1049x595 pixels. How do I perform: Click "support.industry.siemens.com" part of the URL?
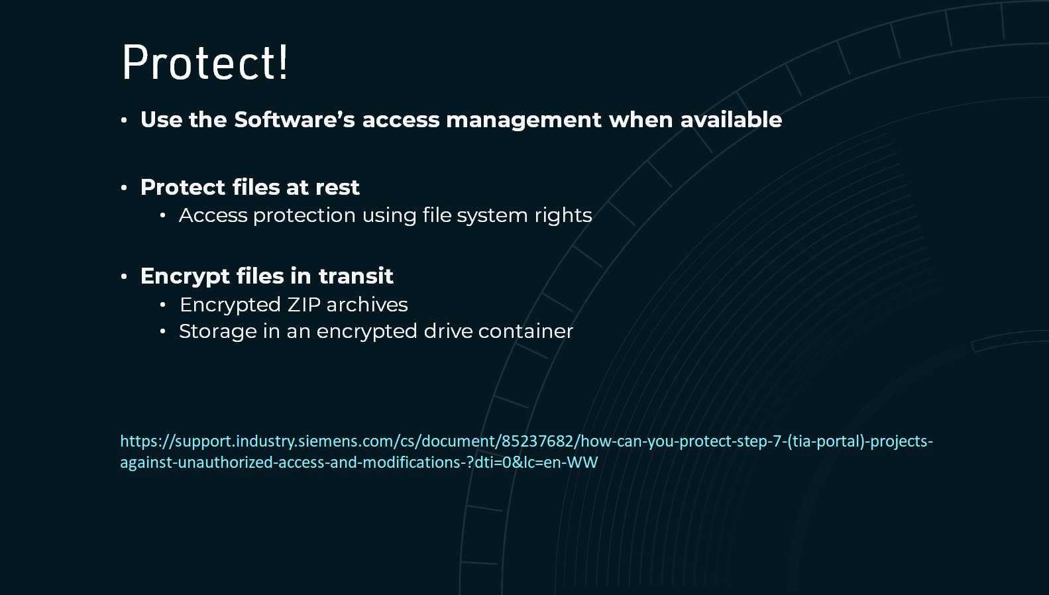286,441
